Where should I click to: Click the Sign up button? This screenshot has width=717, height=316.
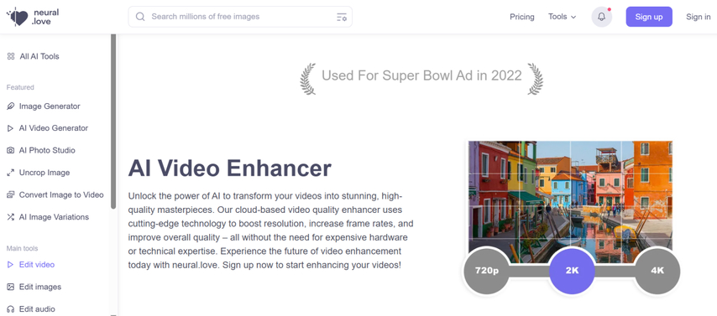649,17
